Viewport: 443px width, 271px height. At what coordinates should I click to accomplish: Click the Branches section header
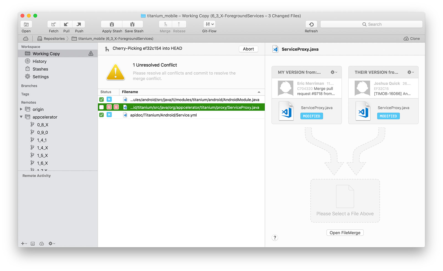(29, 86)
